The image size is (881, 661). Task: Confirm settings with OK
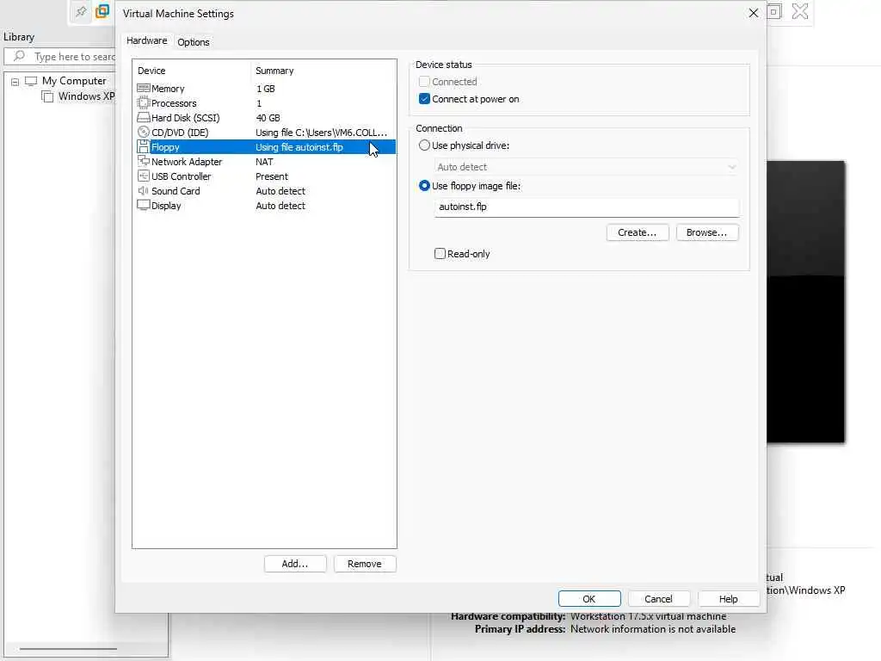click(589, 599)
